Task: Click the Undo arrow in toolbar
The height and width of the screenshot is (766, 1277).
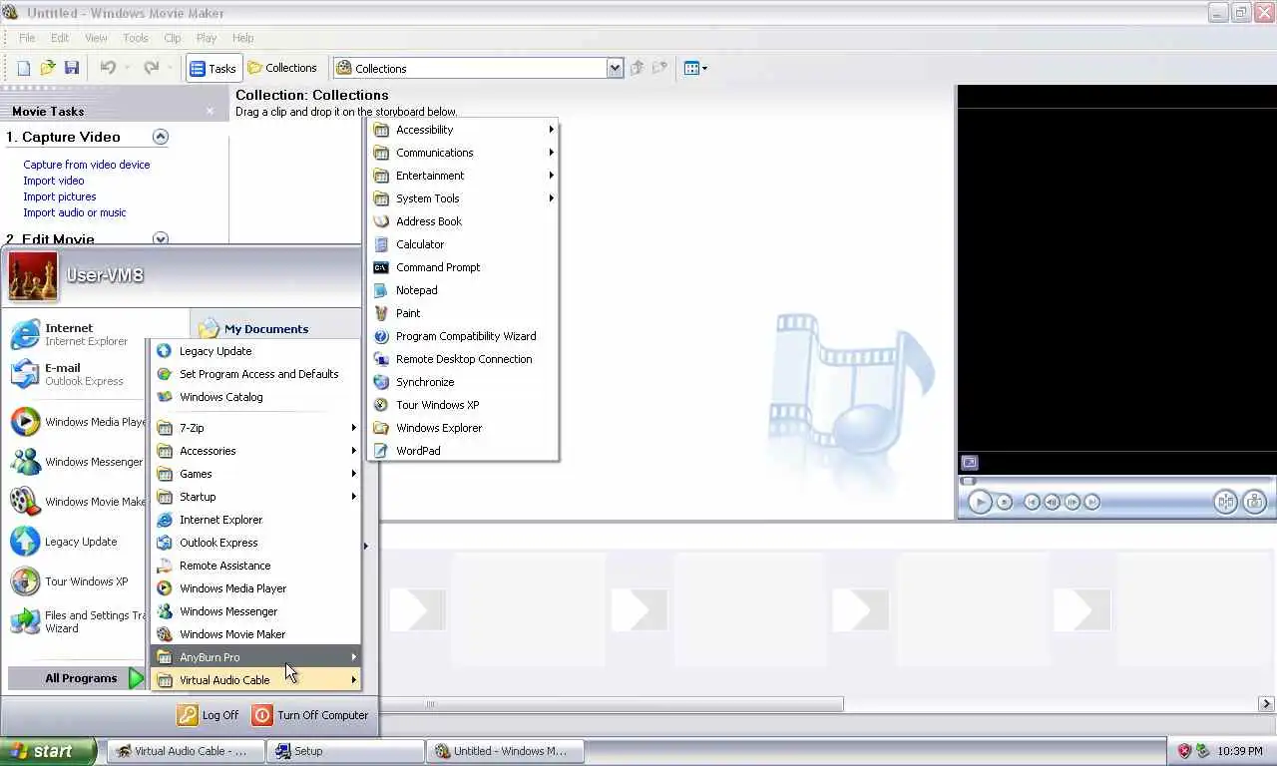Action: [x=108, y=68]
